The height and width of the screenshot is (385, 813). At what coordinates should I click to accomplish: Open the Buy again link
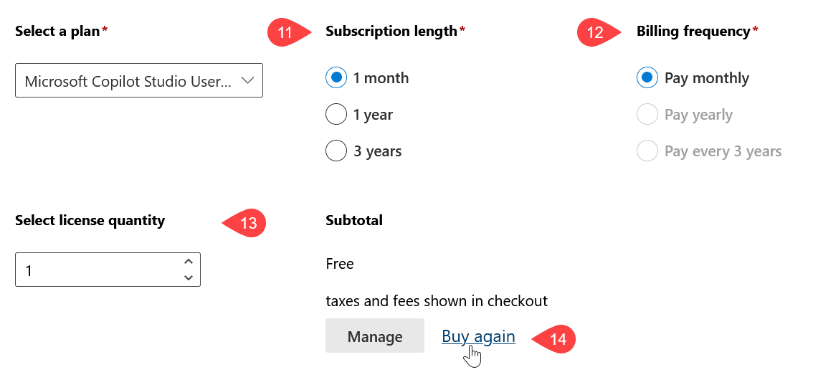coord(479,337)
